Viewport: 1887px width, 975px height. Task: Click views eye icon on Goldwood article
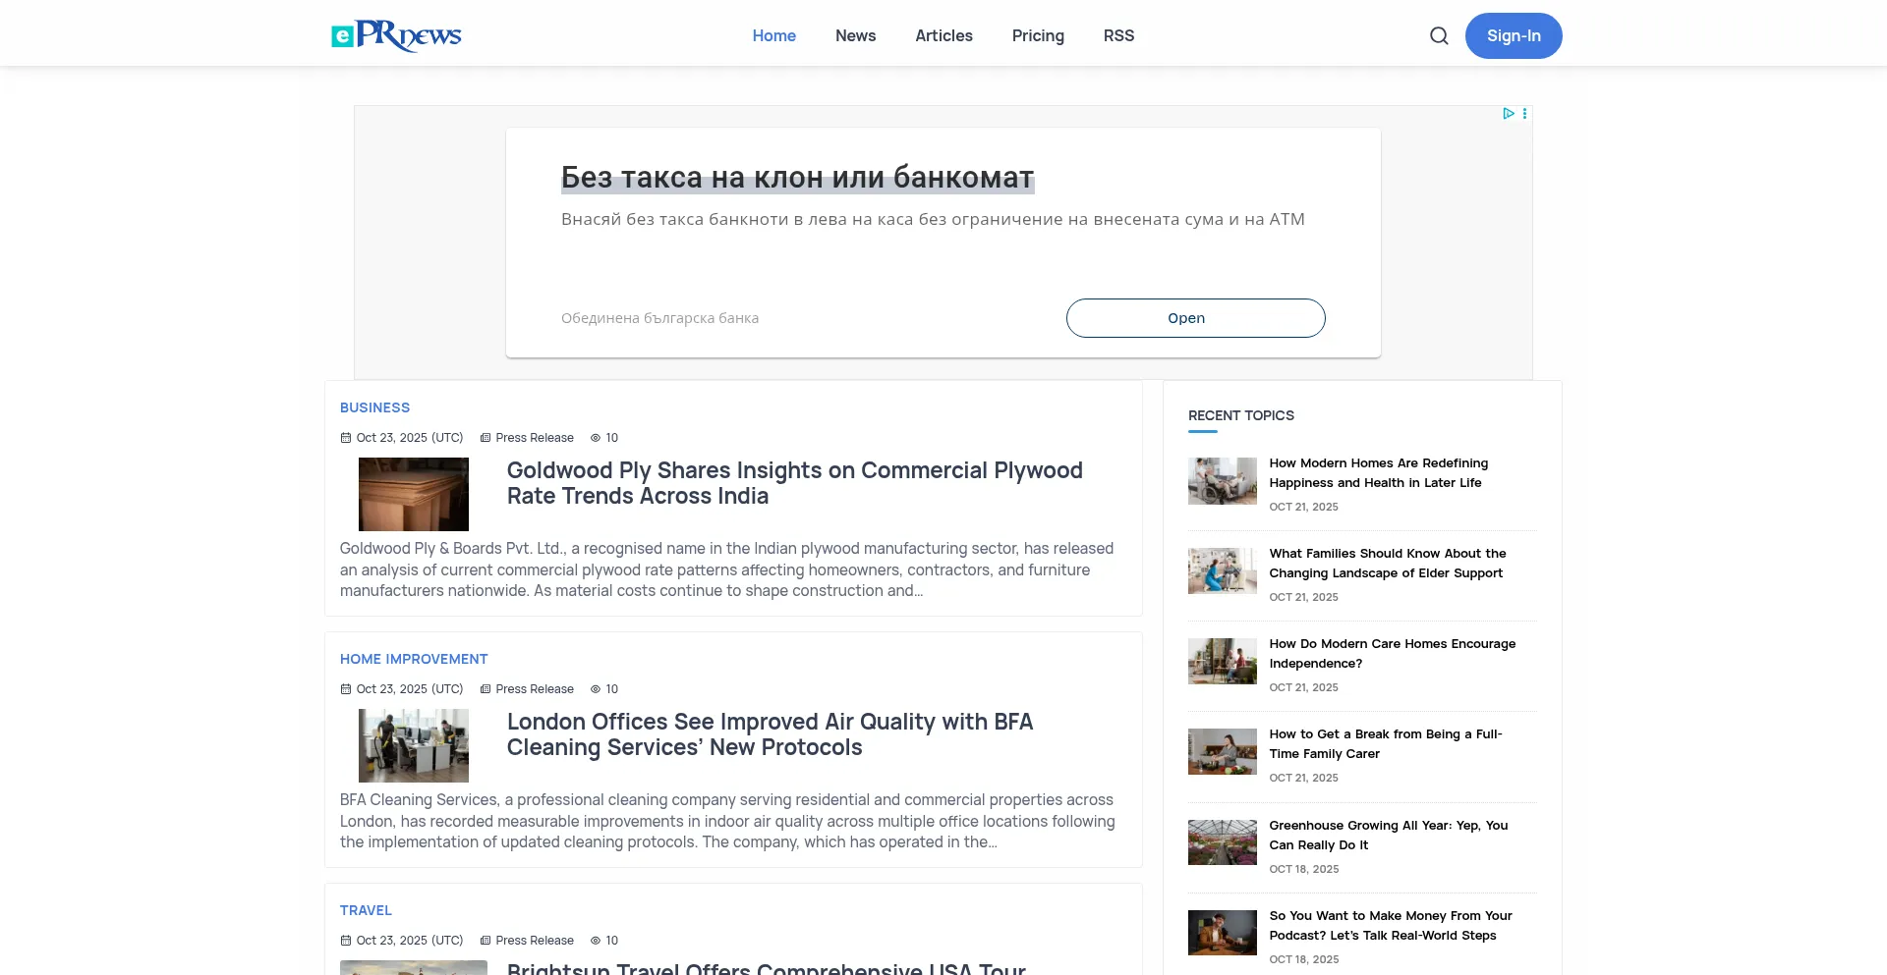(596, 438)
